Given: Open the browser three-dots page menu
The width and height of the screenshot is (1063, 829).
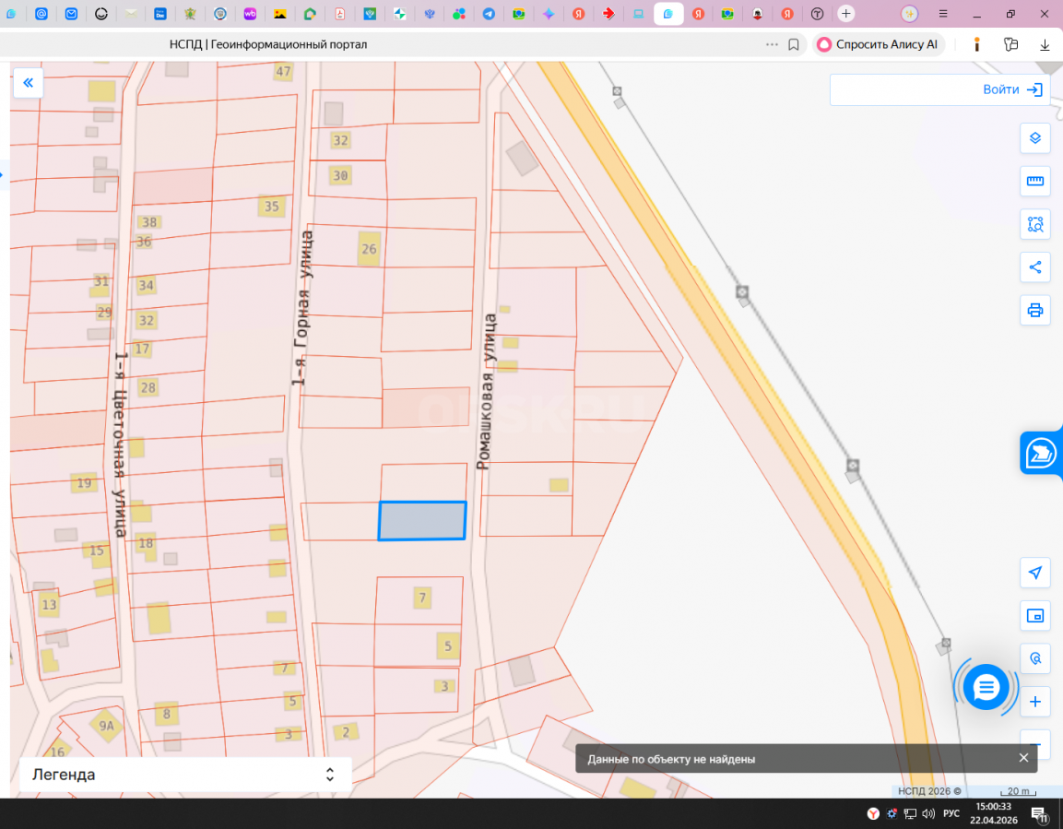Looking at the screenshot, I should [772, 44].
